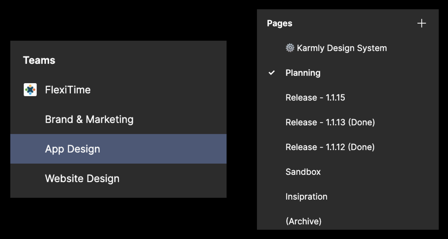Screen dimensions: 448x239
Task: Select the Planning page label
Action: (303, 73)
